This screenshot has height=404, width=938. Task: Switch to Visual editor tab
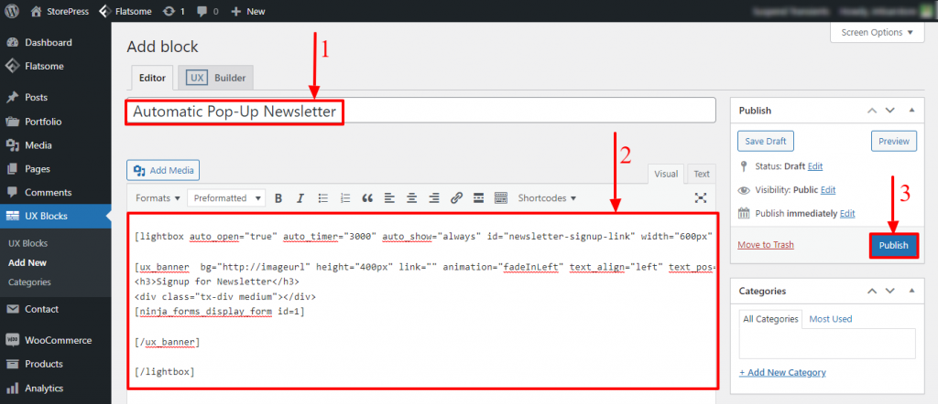click(666, 174)
